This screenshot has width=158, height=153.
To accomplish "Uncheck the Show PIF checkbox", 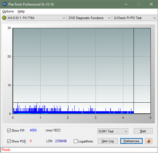I will coord(9,130).
